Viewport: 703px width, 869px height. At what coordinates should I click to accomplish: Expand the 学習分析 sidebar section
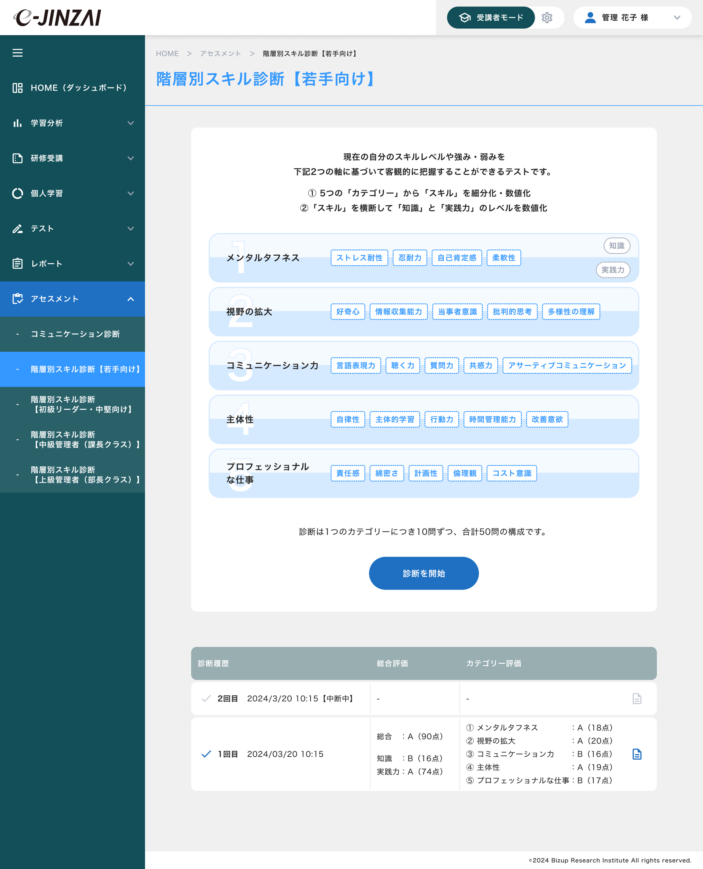pos(130,123)
